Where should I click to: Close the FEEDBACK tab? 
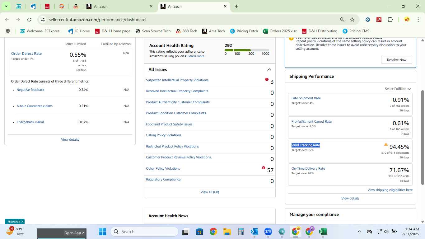(22, 222)
